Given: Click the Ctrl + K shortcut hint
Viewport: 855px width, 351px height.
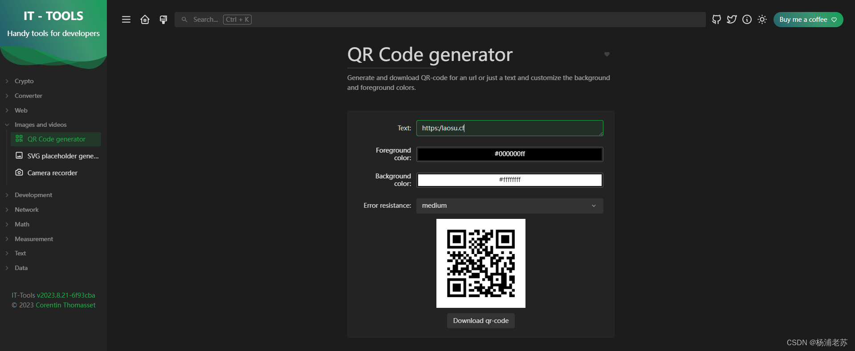Looking at the screenshot, I should click(237, 20).
